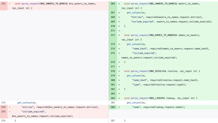
Task: Click the line "include_expired", owners_to_names.request.include_expired);
Action: coord(172,22)
